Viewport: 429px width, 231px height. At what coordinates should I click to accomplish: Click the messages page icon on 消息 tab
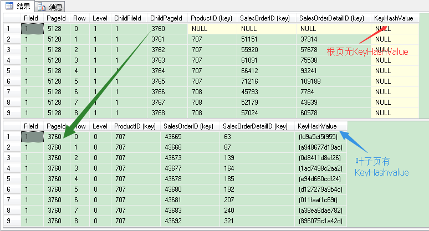[42, 7]
